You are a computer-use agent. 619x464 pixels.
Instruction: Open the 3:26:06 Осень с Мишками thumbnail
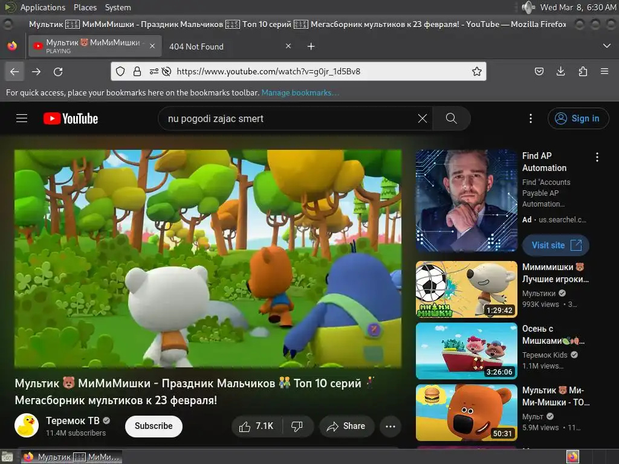click(466, 351)
